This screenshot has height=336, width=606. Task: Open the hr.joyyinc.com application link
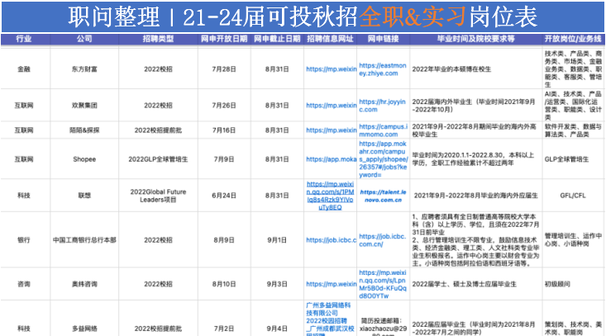(x=382, y=106)
